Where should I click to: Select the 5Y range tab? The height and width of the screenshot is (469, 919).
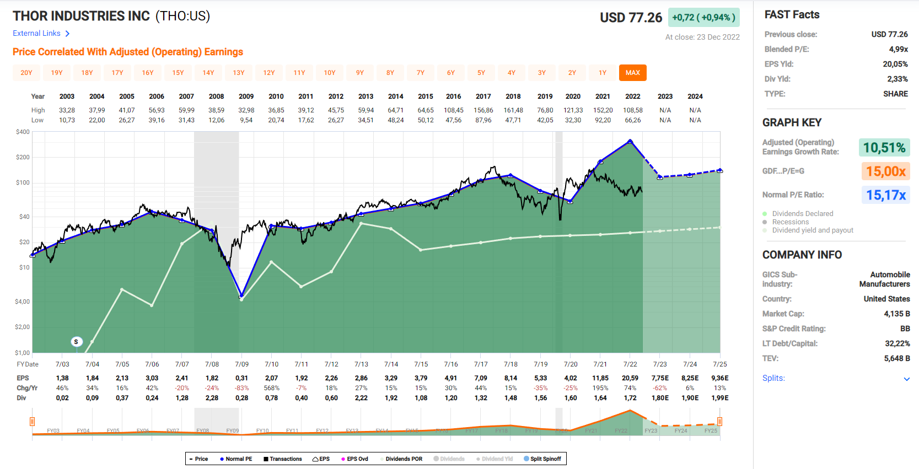coord(481,73)
